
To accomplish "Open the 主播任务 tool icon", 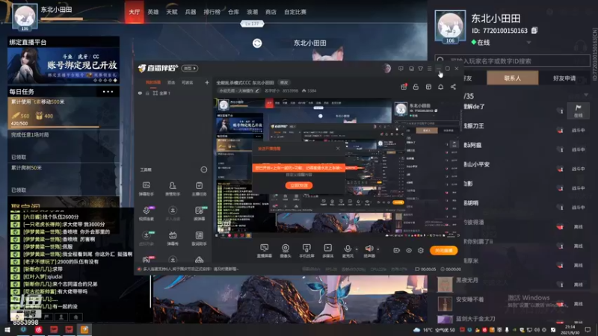I will click(x=199, y=189).
